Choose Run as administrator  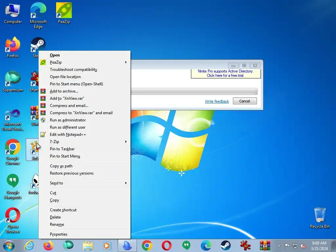pyautogui.click(x=85, y=120)
